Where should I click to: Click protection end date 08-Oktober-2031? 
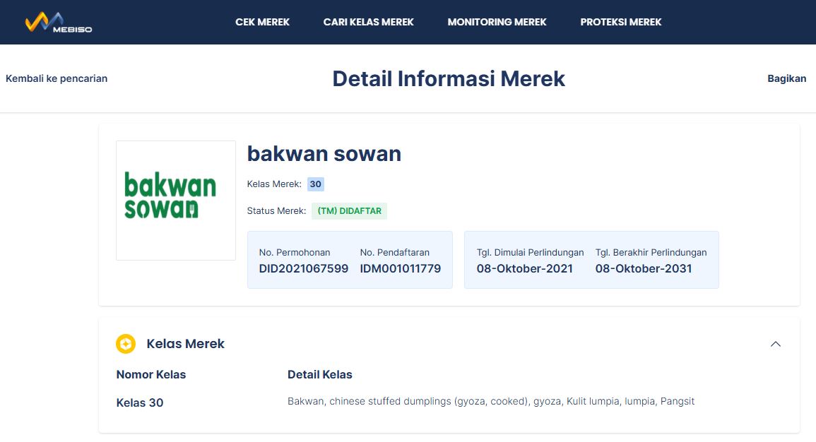click(644, 269)
